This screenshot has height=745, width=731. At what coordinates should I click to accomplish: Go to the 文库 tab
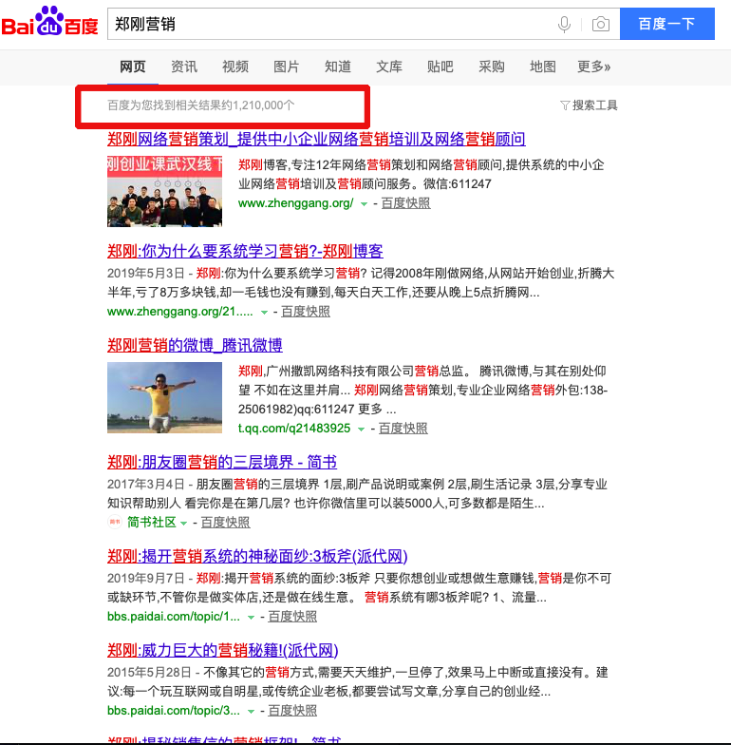coord(389,67)
